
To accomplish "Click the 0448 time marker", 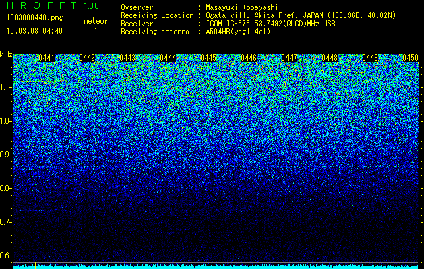I will click(x=330, y=58).
